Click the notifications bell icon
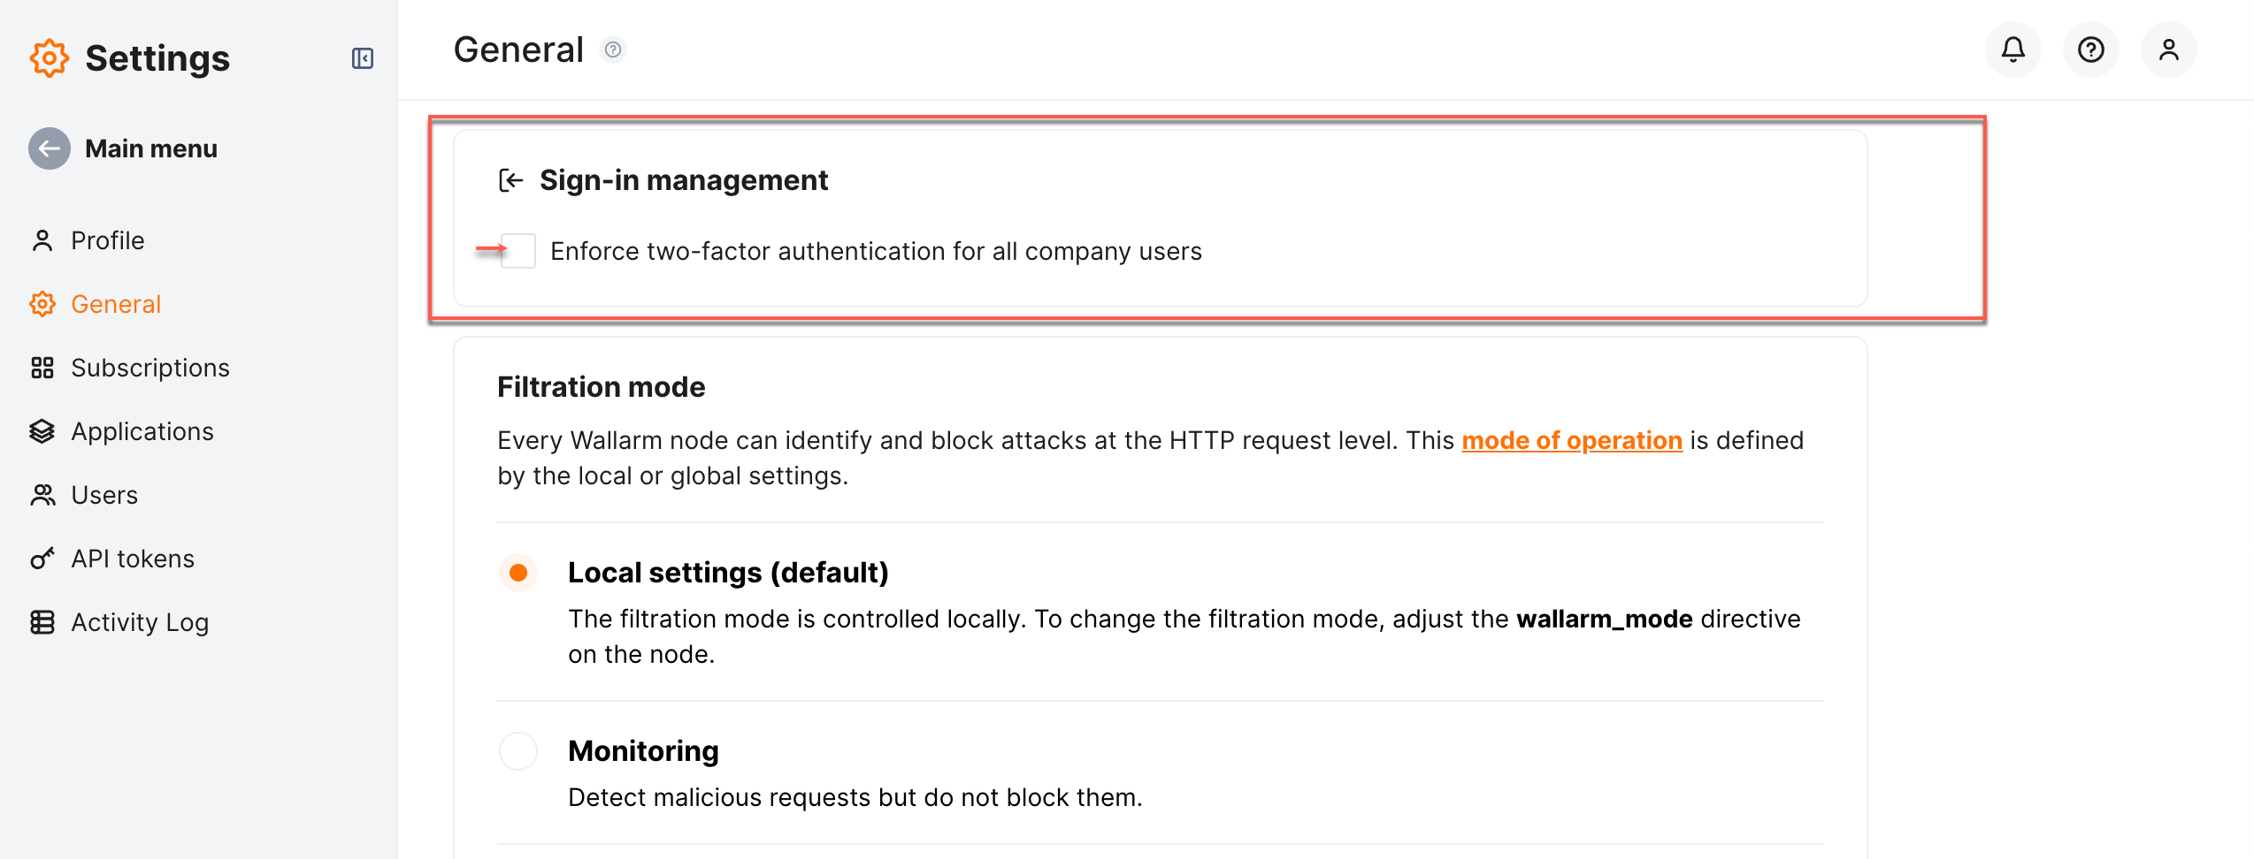This screenshot has width=2254, height=859. pyautogui.click(x=2012, y=49)
